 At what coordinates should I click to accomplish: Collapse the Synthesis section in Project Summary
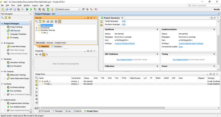tap(157, 29)
